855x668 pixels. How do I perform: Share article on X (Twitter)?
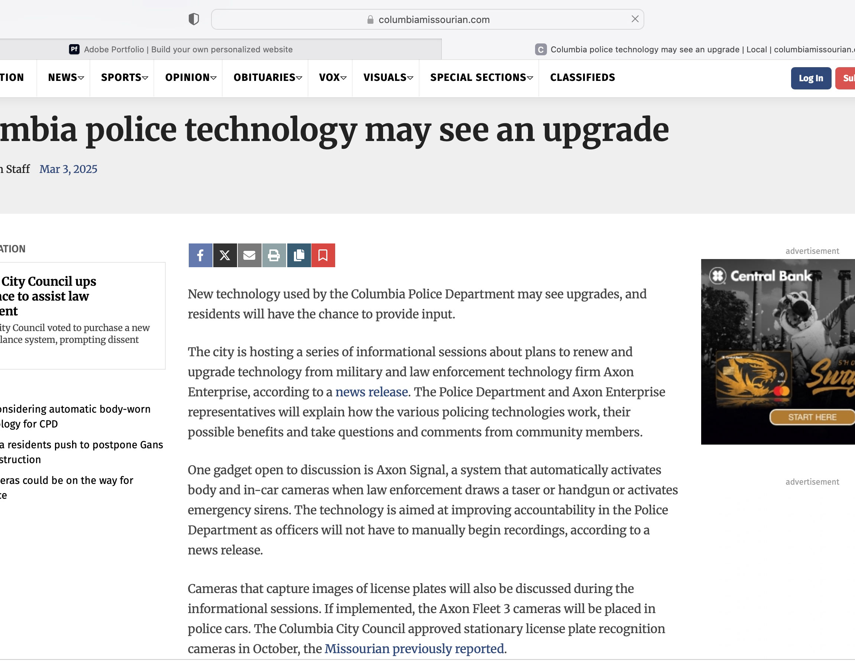(x=225, y=255)
